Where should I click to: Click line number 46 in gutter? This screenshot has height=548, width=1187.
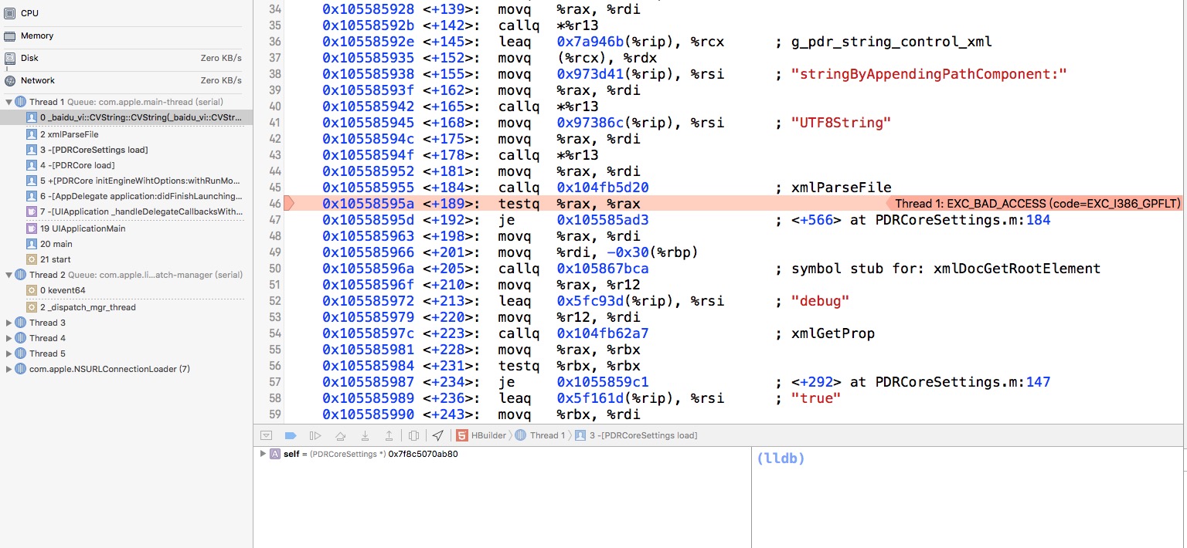point(274,204)
